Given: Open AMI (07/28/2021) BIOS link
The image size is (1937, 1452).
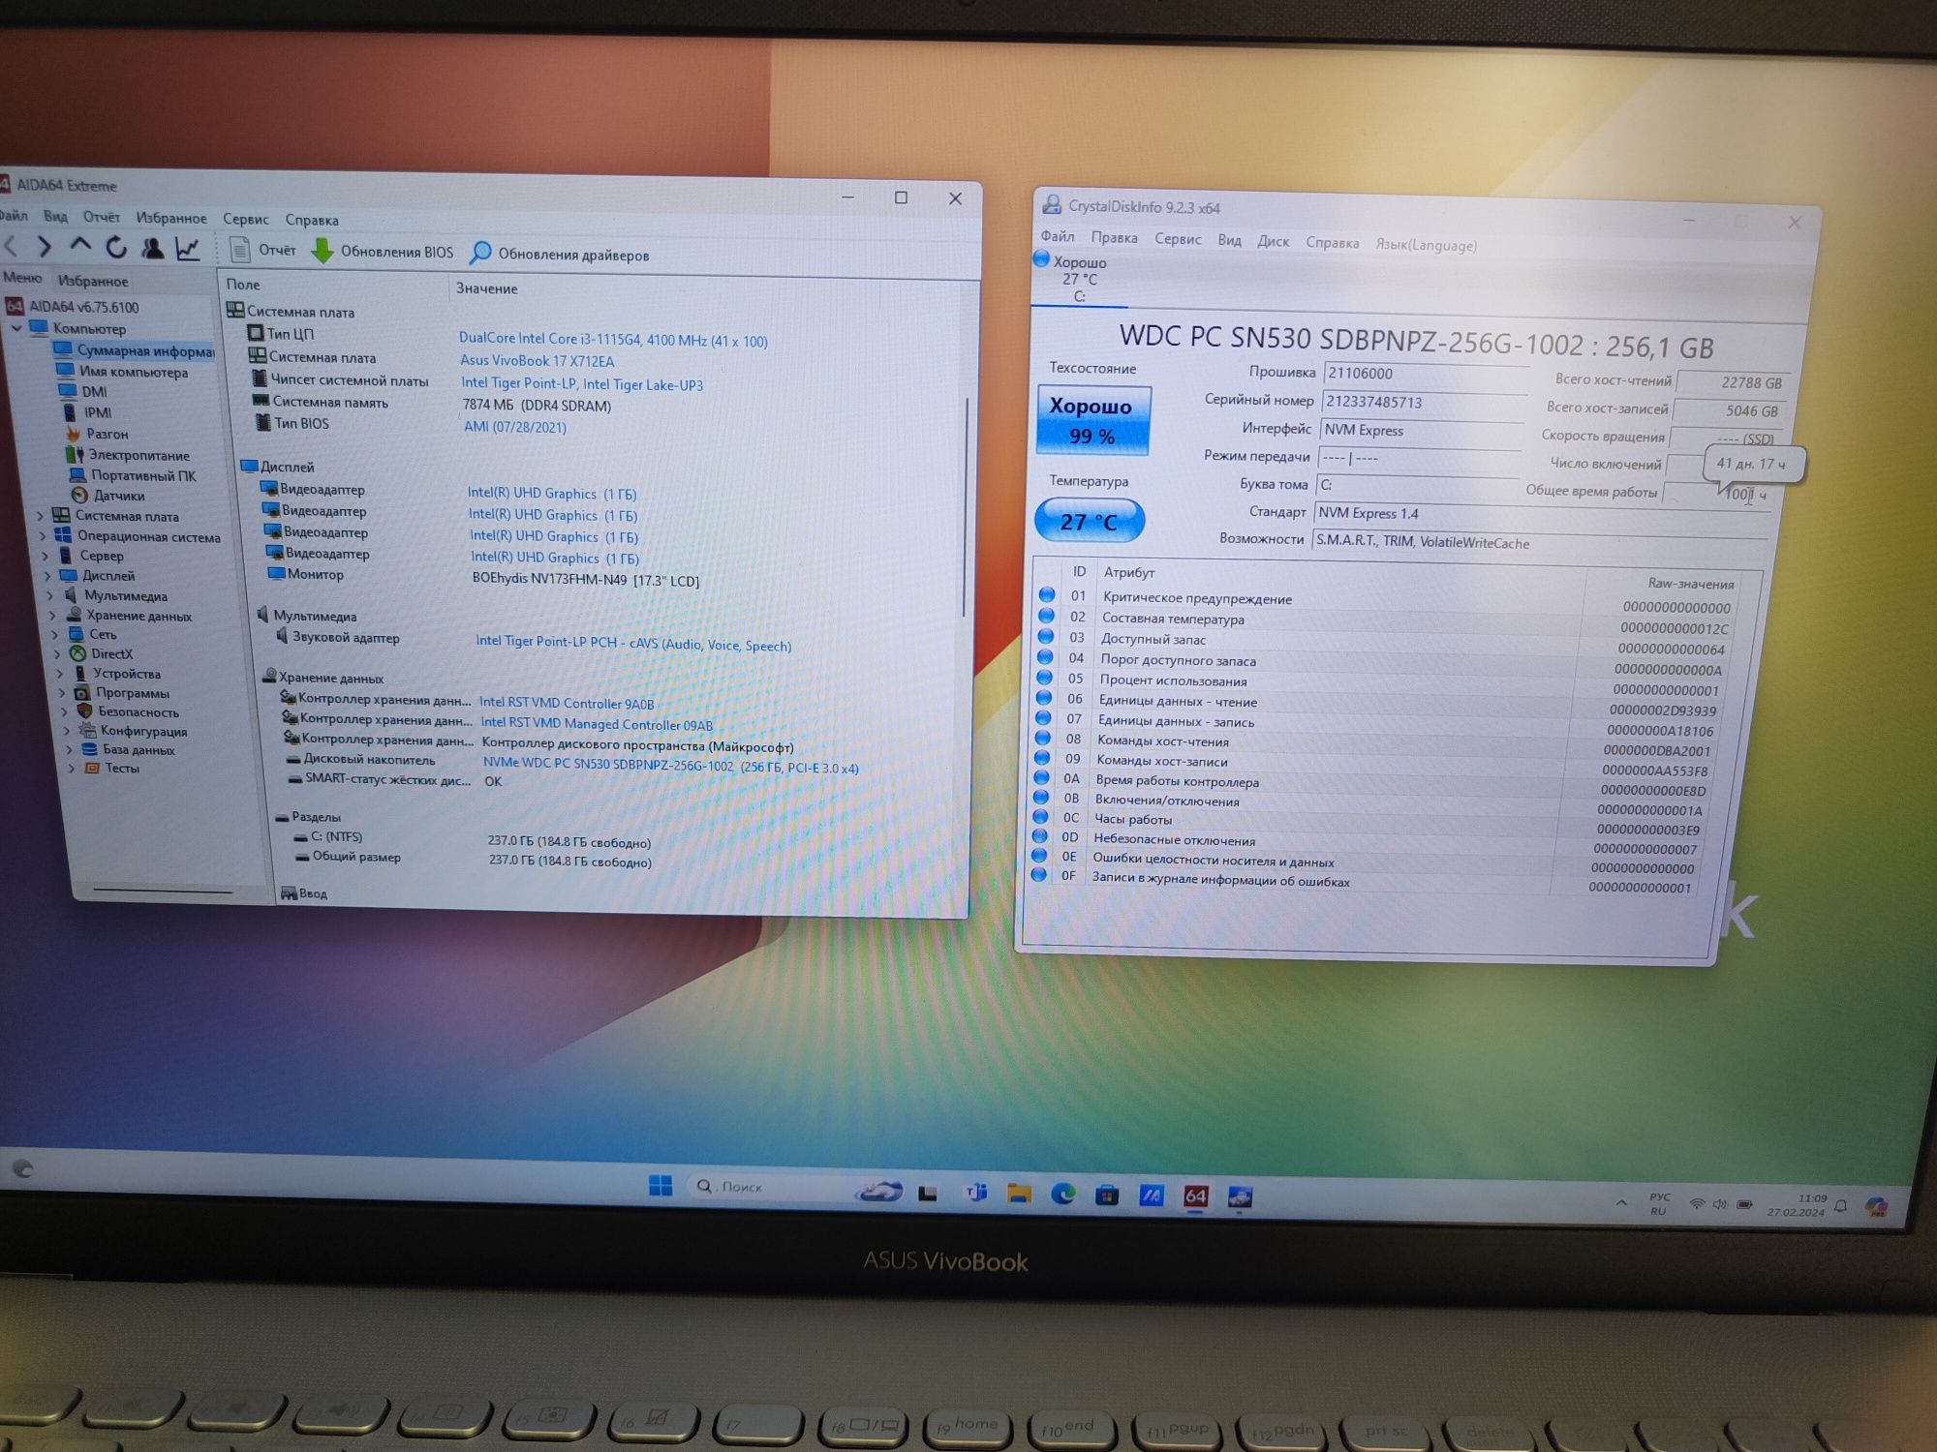Looking at the screenshot, I should (x=515, y=427).
